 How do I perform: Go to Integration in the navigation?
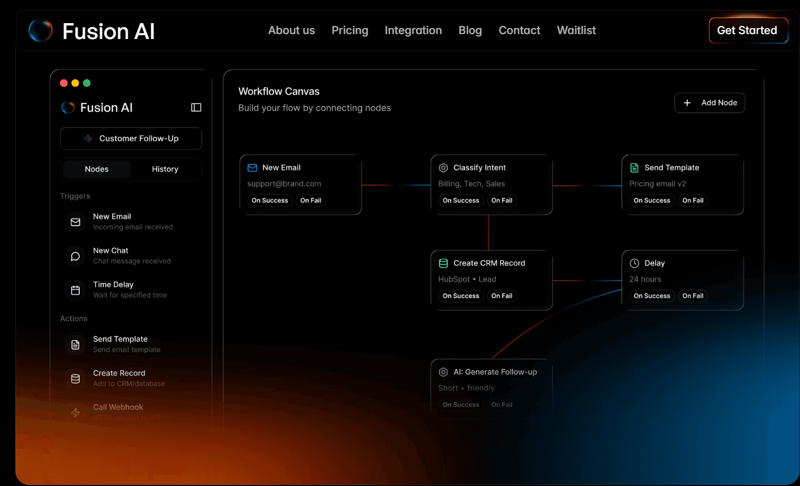413,30
